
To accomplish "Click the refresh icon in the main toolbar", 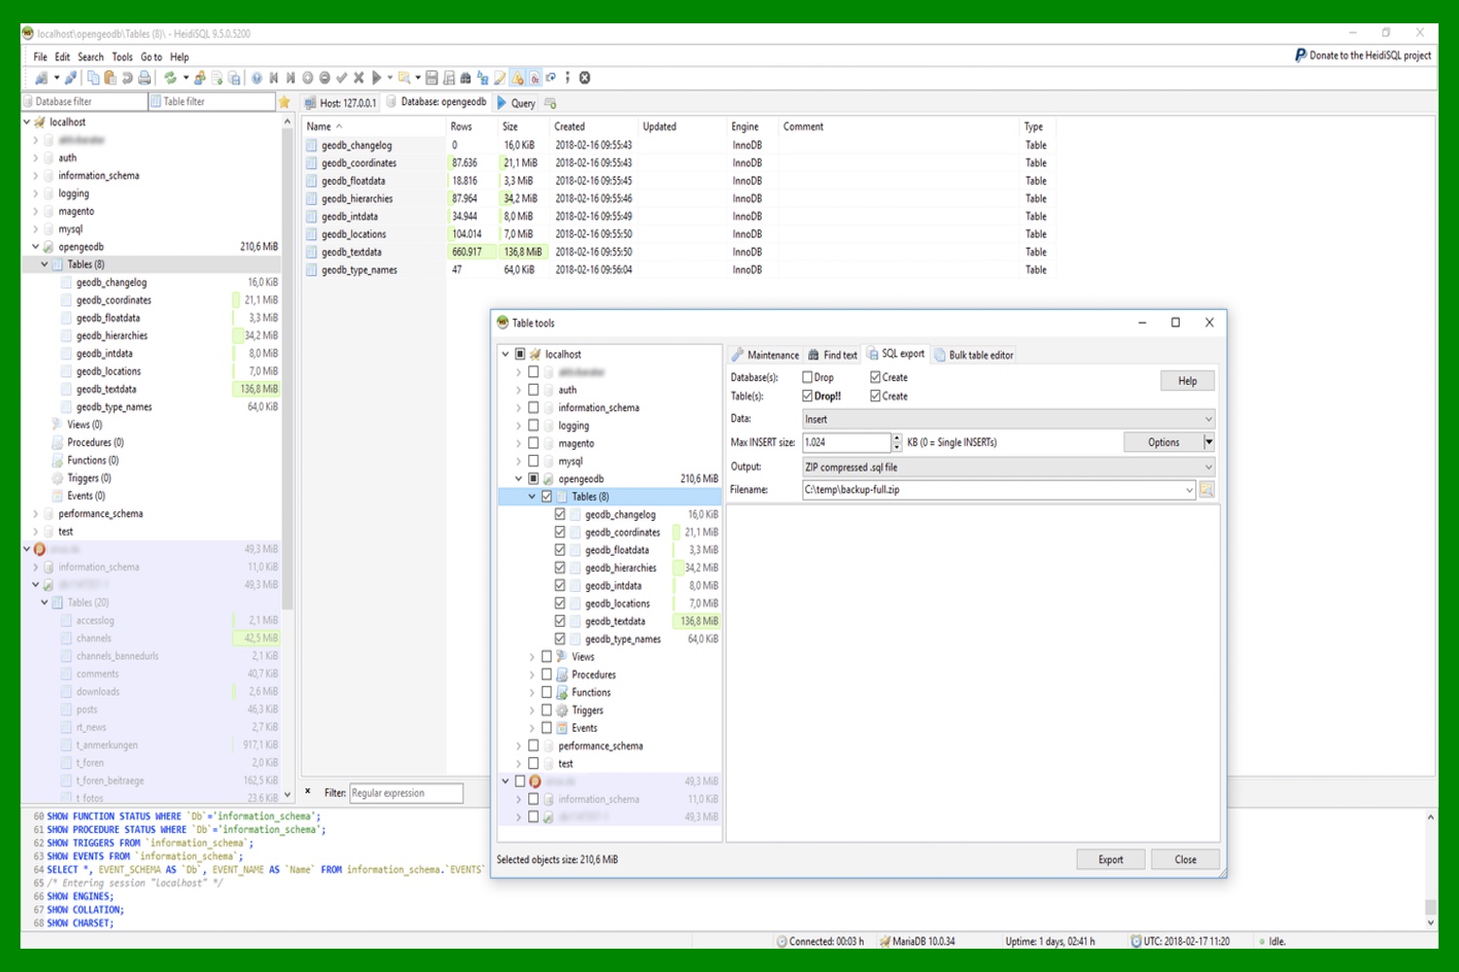I will [x=170, y=78].
